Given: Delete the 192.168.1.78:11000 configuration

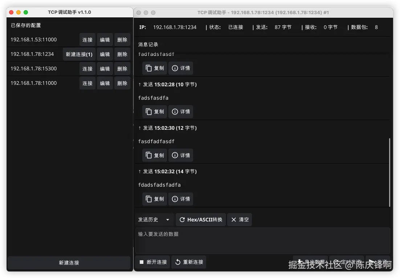Looking at the screenshot, I should coord(122,83).
